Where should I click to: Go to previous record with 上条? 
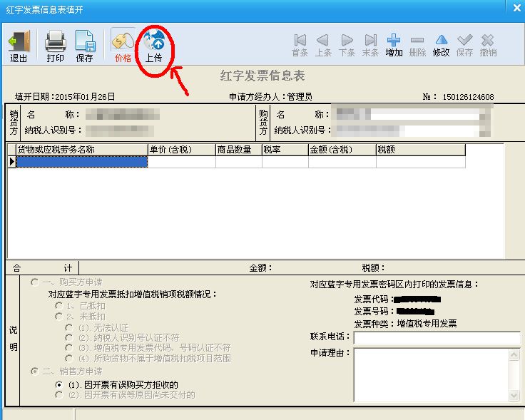click(x=323, y=45)
